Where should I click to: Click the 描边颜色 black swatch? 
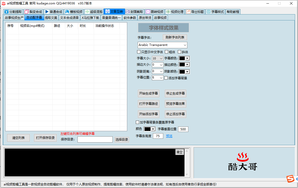tap(182, 65)
